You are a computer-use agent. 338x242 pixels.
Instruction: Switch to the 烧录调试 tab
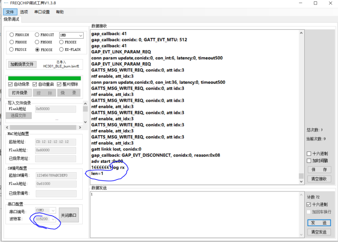(x=12, y=19)
